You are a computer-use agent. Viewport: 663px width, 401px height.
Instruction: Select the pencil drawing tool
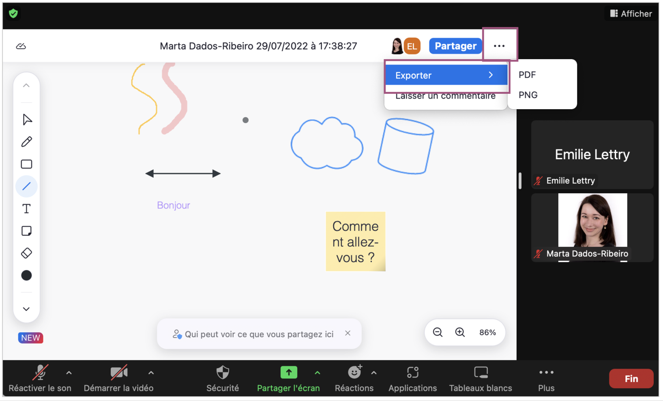pyautogui.click(x=26, y=142)
